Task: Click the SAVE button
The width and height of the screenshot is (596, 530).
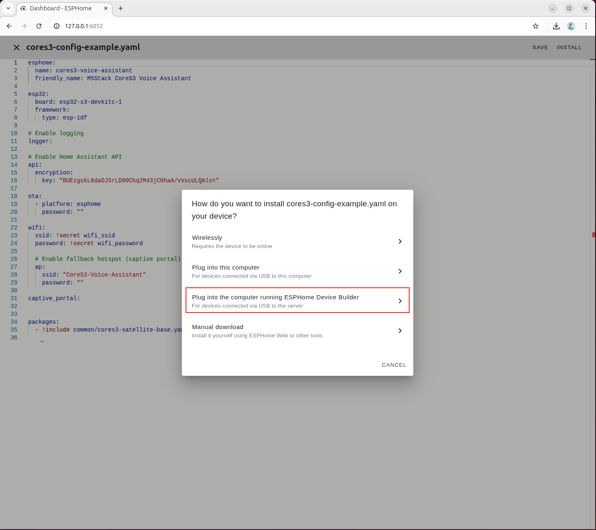Action: click(540, 48)
